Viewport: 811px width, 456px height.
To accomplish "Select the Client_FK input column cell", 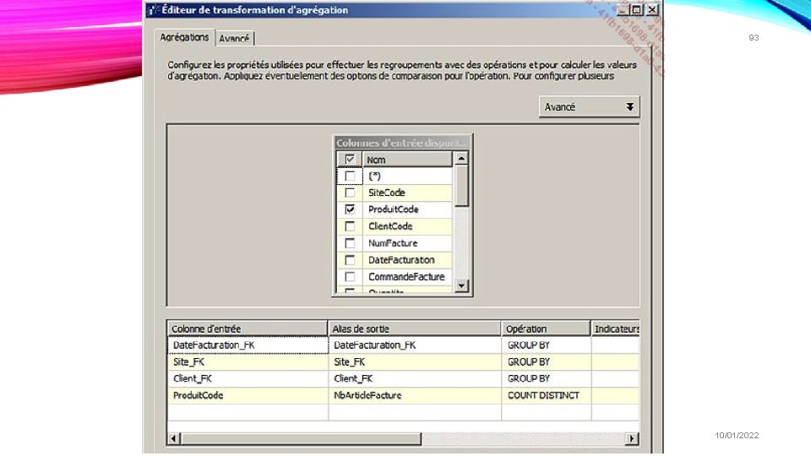I will 248,378.
